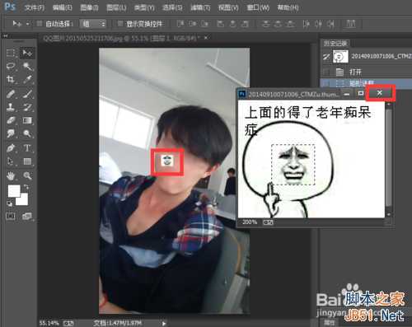The height and width of the screenshot is (327, 412).
Task: Click the Photoshop Ps logo icon
Action: tap(10, 7)
